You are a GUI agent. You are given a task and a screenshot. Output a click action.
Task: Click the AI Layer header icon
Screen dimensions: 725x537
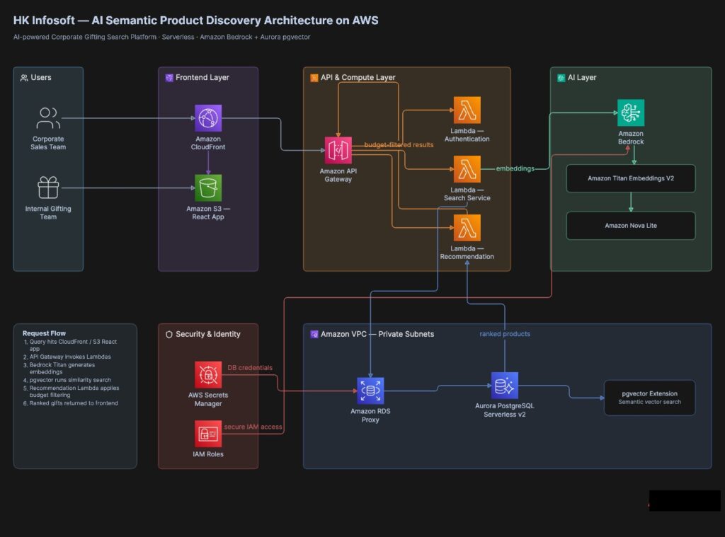click(561, 78)
